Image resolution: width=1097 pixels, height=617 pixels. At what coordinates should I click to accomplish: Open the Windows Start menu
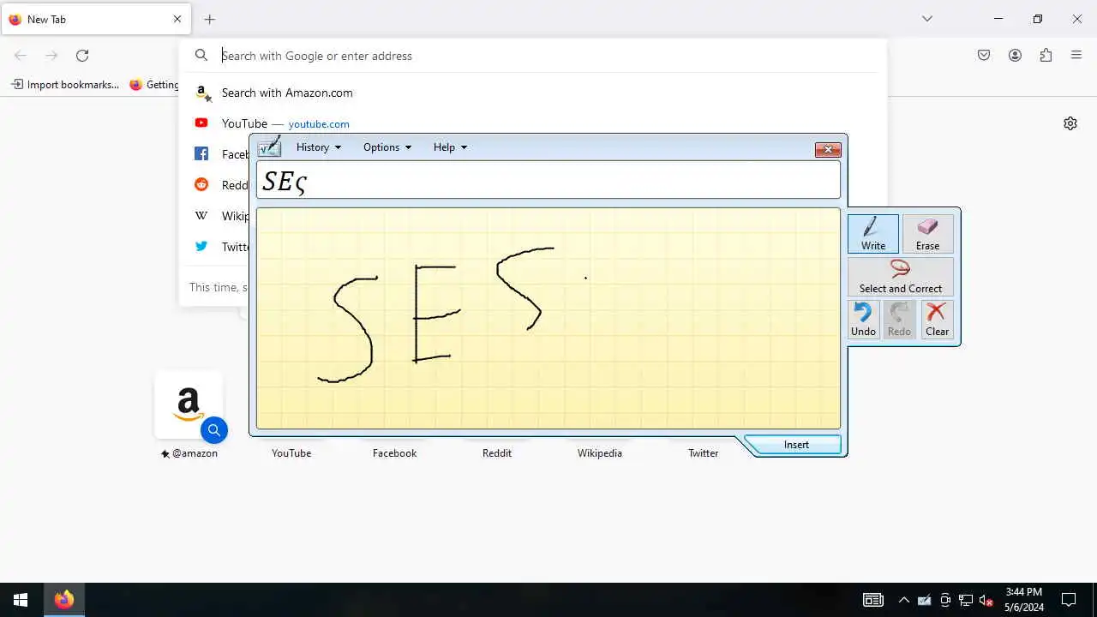21,600
